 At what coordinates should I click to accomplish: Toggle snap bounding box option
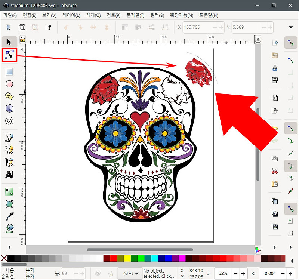coord(291,60)
